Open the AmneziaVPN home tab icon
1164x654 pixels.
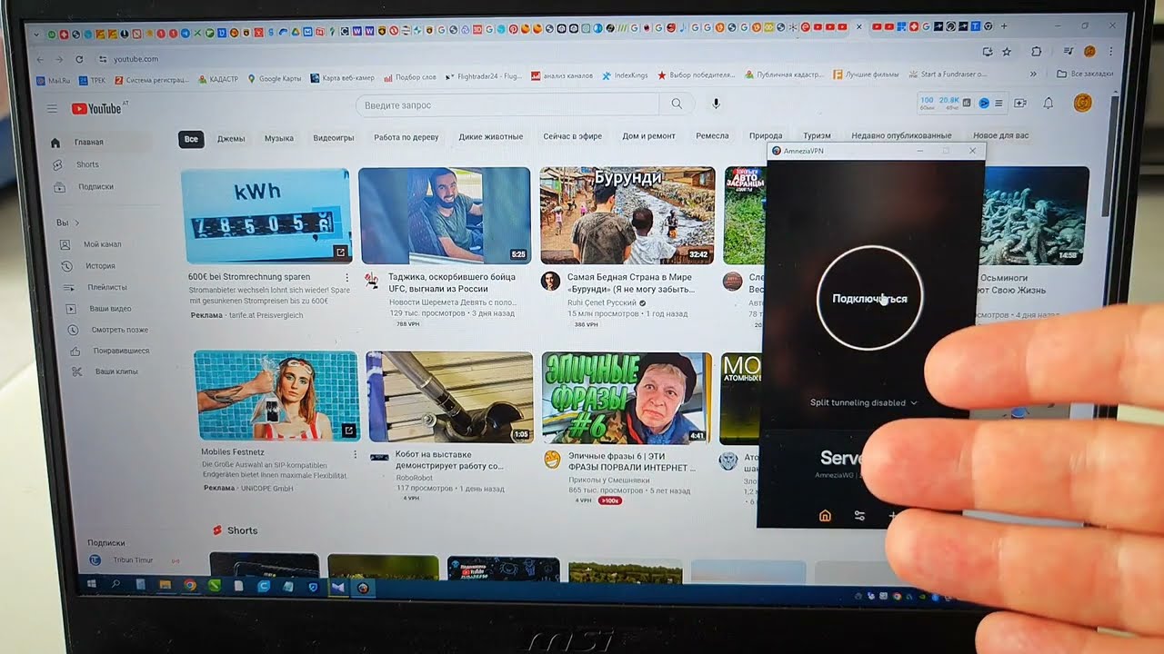825,516
